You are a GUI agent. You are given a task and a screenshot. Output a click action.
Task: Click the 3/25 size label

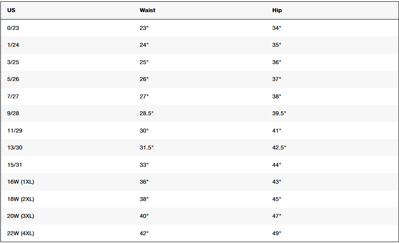(13, 62)
